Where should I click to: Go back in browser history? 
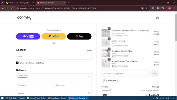click(x=3, y=8)
